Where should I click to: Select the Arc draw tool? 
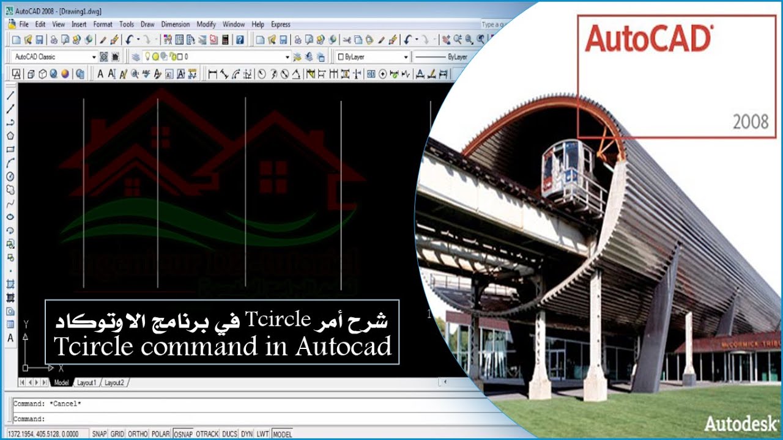tap(10, 163)
